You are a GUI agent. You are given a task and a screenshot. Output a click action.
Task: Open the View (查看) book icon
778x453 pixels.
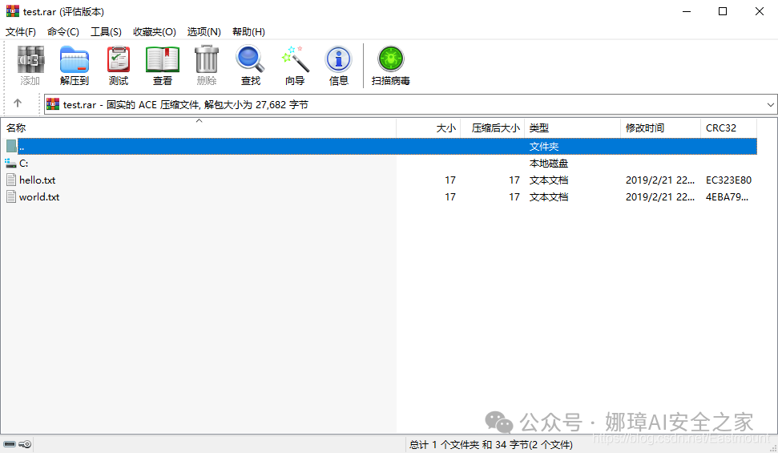tap(162, 59)
